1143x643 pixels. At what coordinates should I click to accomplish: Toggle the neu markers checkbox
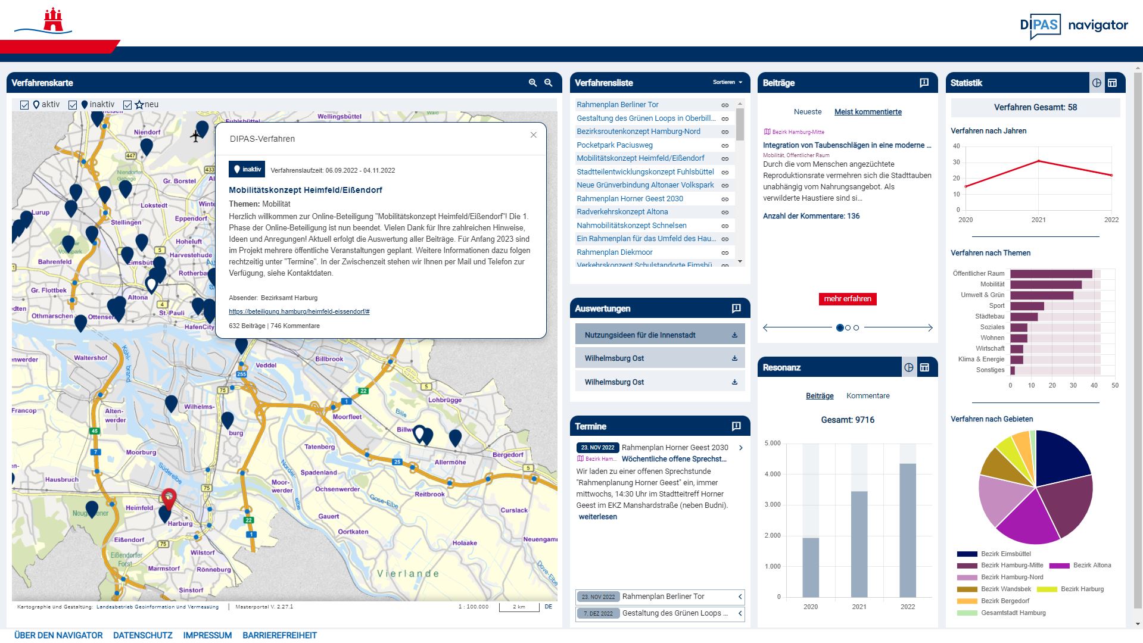coord(127,105)
